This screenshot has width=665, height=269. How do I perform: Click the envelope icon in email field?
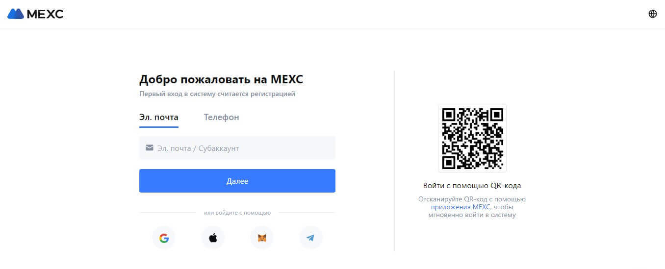pyautogui.click(x=150, y=147)
